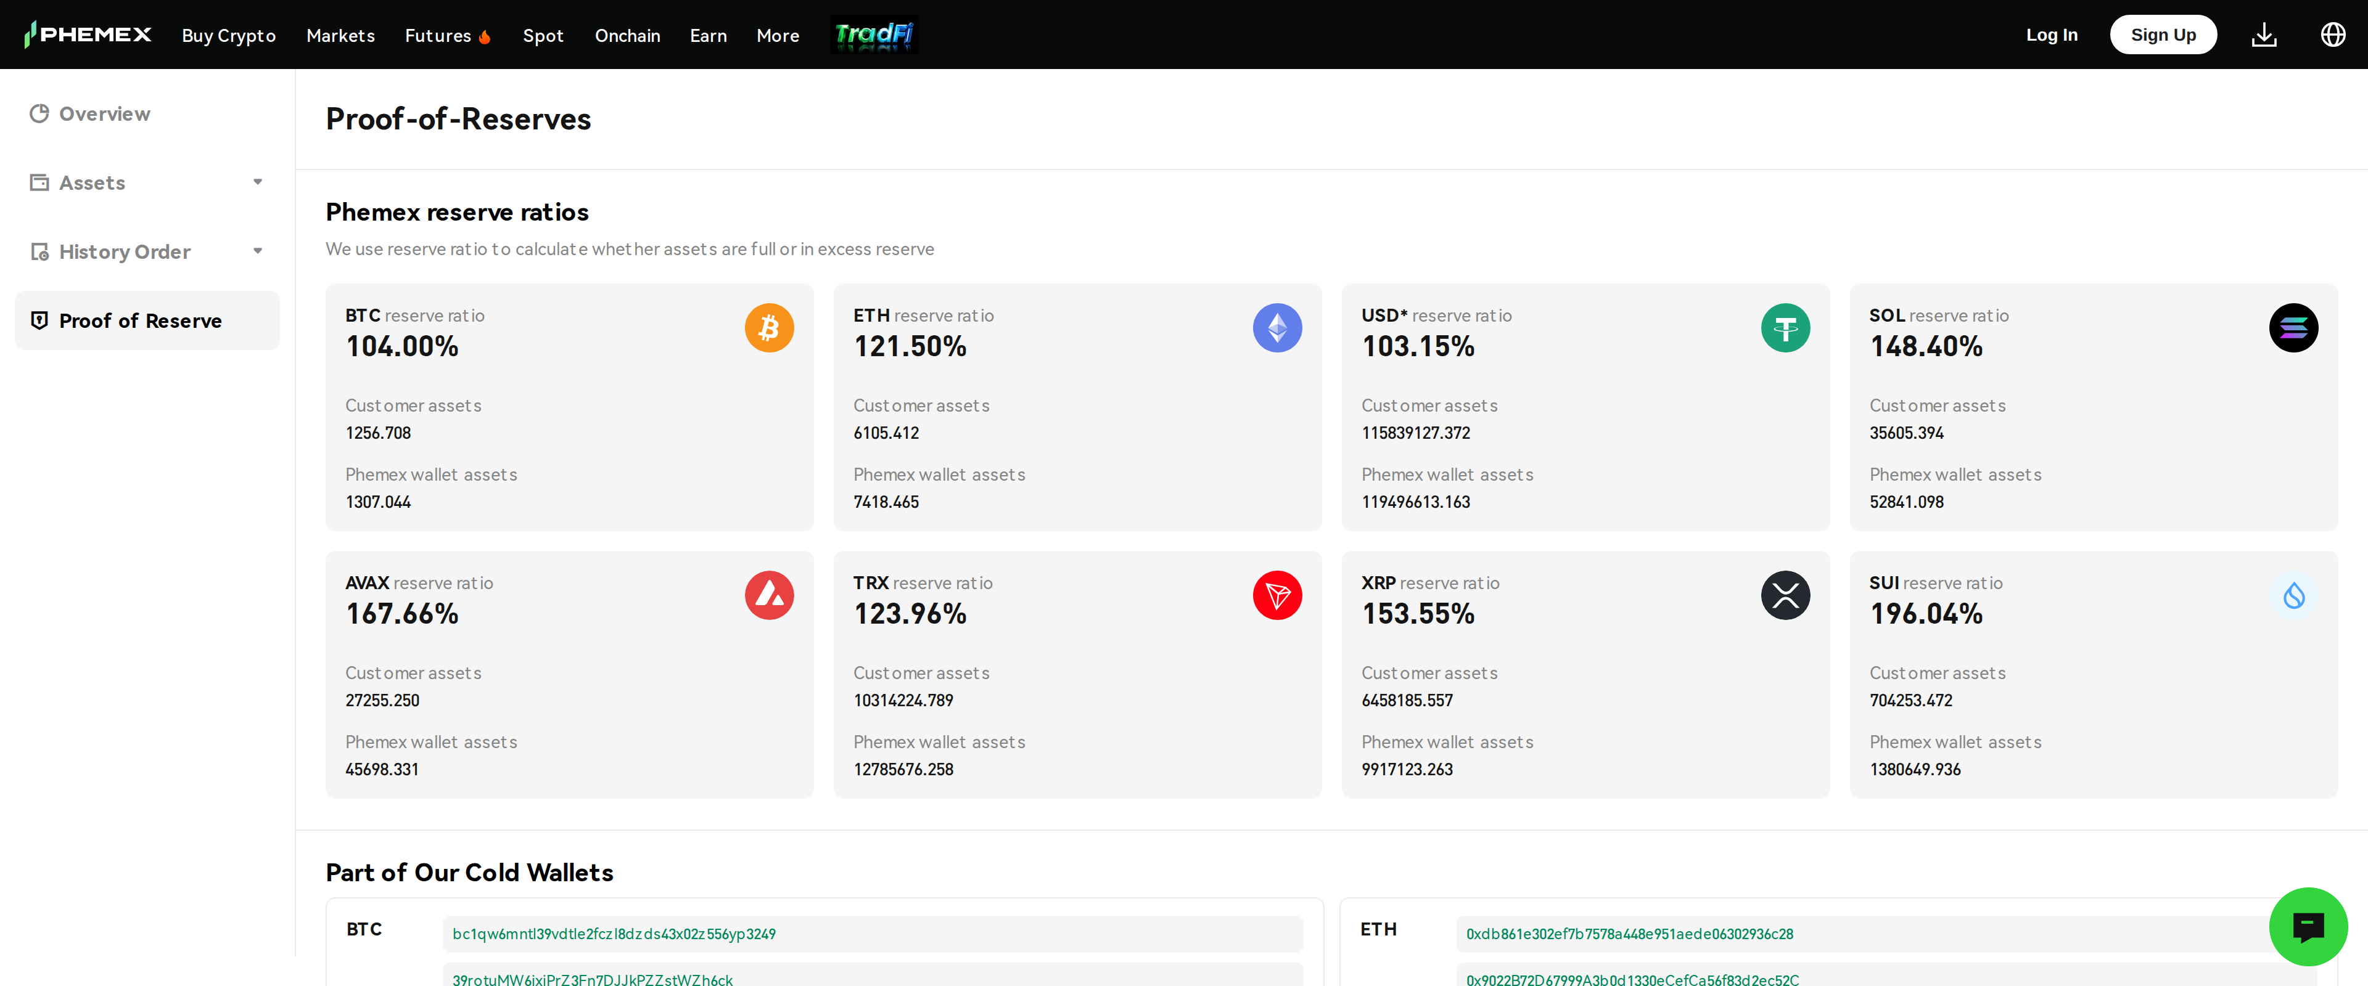Screen dimensions: 2368x986
Task: Expand the History Order section arrow
Action: 257,251
